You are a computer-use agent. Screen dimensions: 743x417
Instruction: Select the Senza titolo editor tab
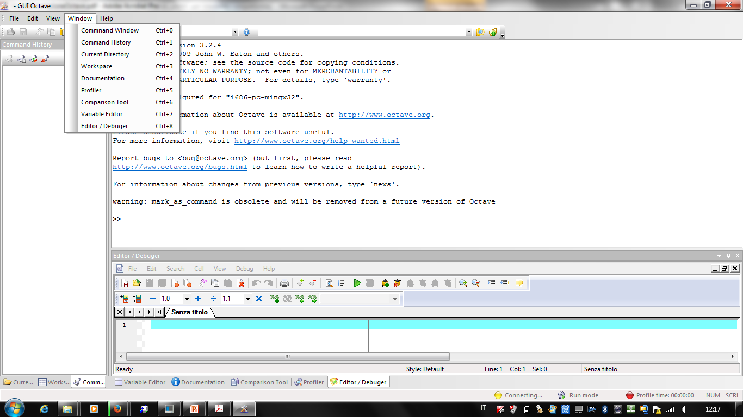tap(189, 312)
